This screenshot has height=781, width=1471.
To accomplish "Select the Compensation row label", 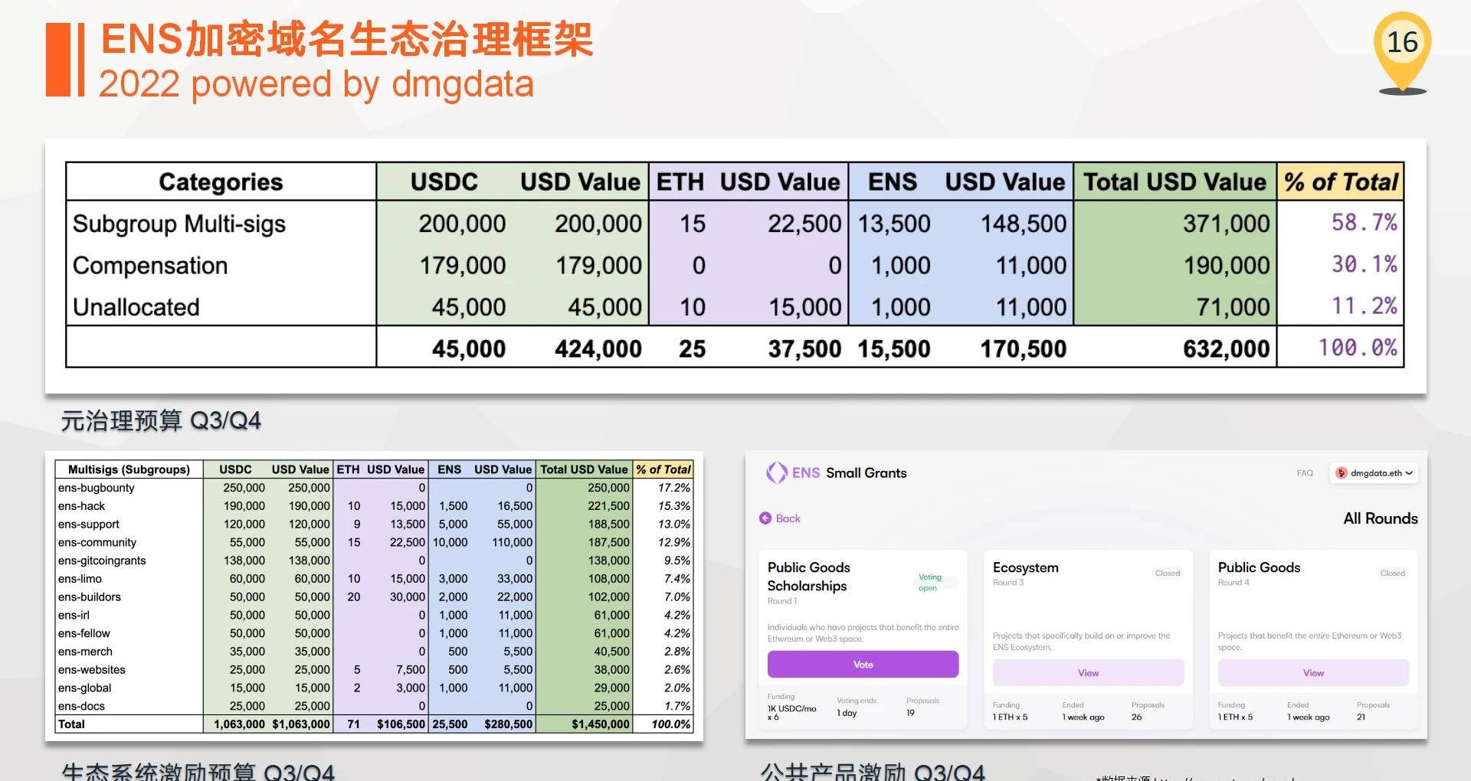I will 150,266.
